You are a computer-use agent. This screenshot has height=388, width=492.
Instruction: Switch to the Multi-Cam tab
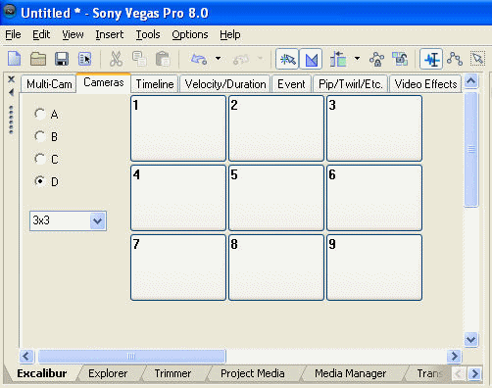[49, 84]
